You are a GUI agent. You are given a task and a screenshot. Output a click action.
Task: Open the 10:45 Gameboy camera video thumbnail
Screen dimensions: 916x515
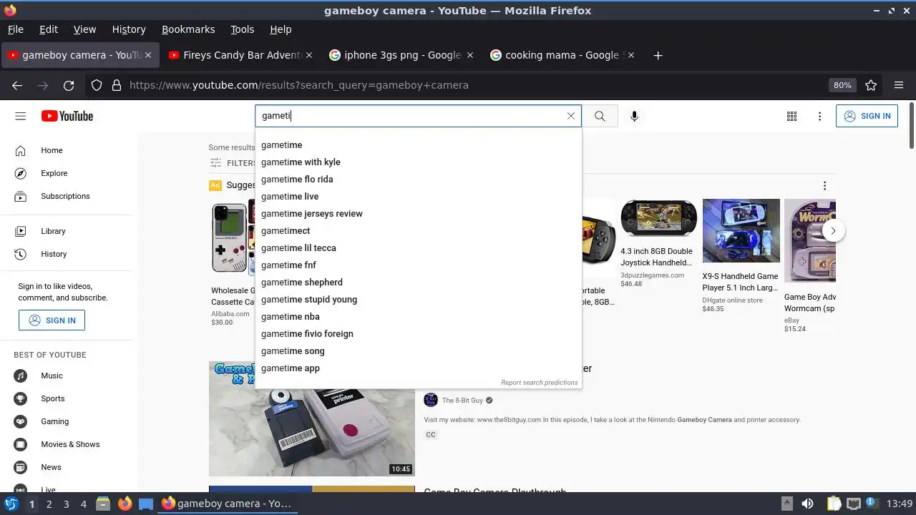[312, 418]
